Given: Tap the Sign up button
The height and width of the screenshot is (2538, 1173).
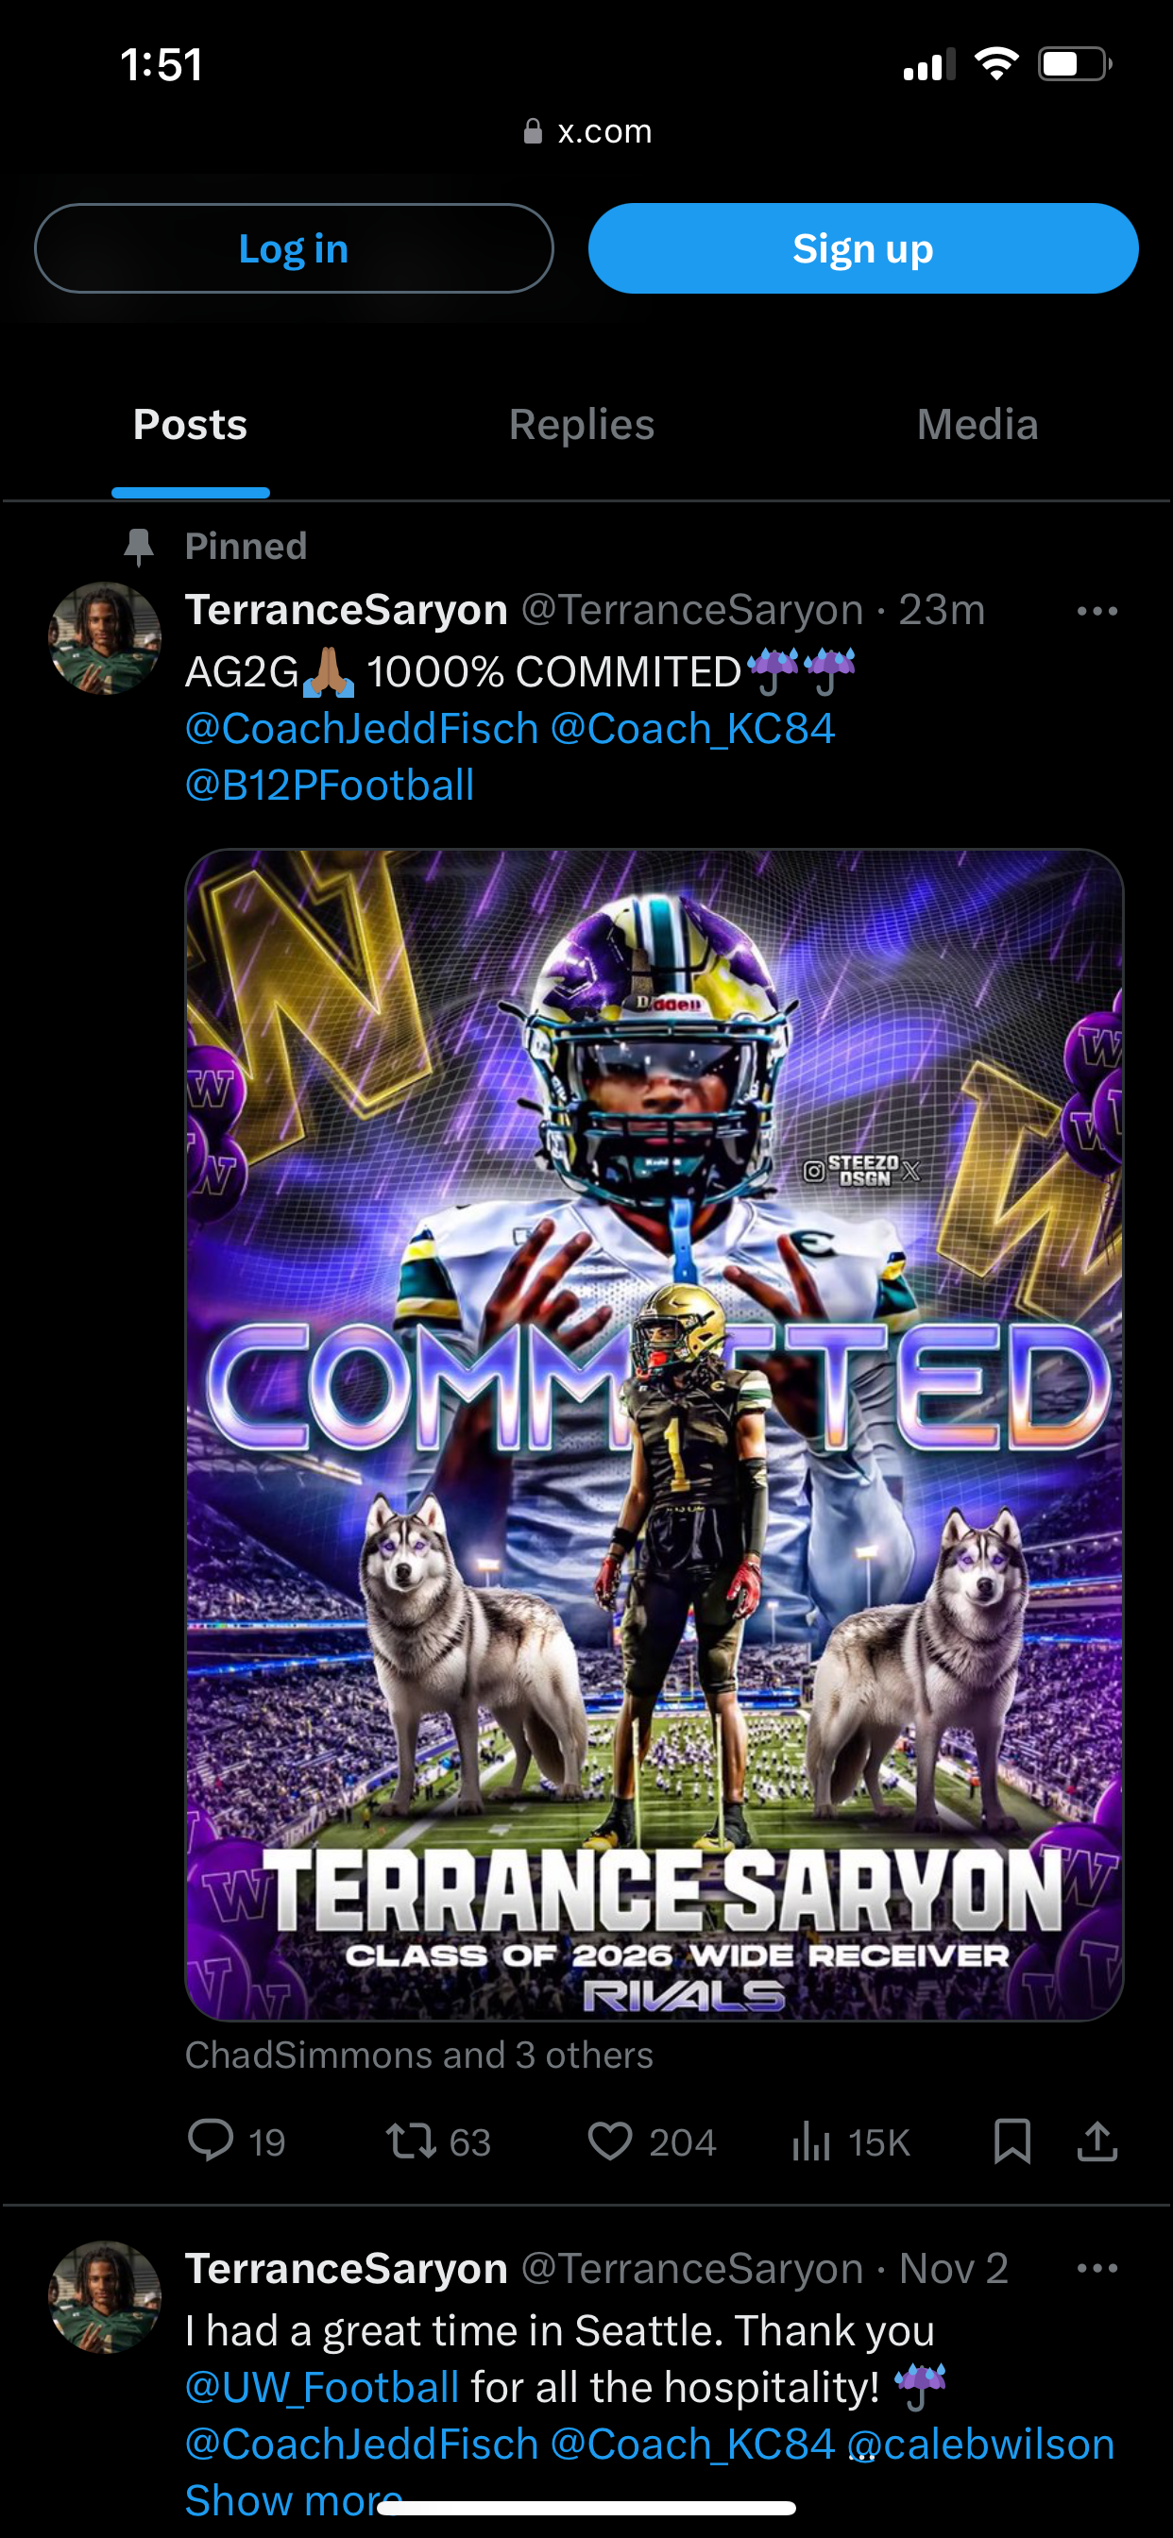Looking at the screenshot, I should tap(863, 248).
